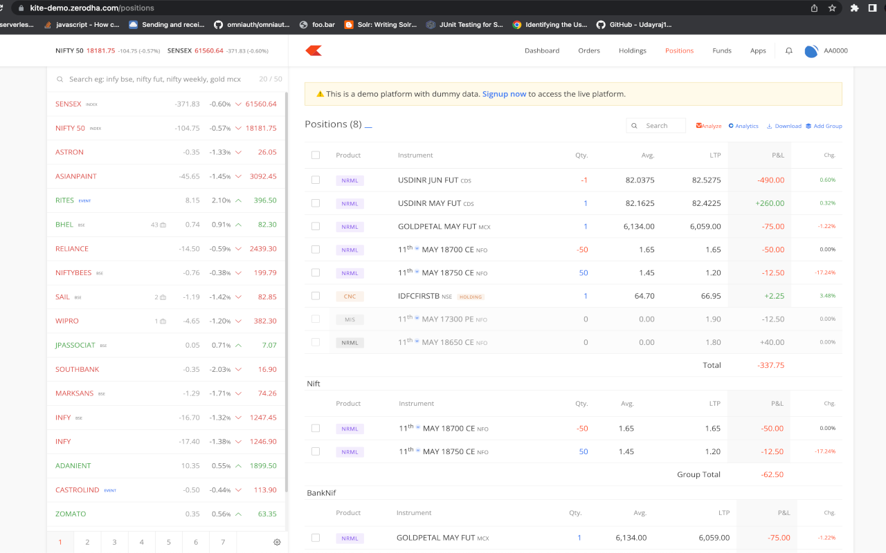Sort positions by the P&L column header
The height and width of the screenshot is (553, 886).
pos(777,156)
